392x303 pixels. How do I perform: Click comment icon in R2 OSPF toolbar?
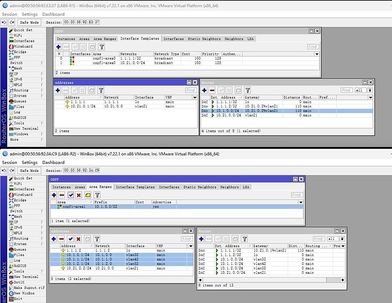[x=88, y=195]
